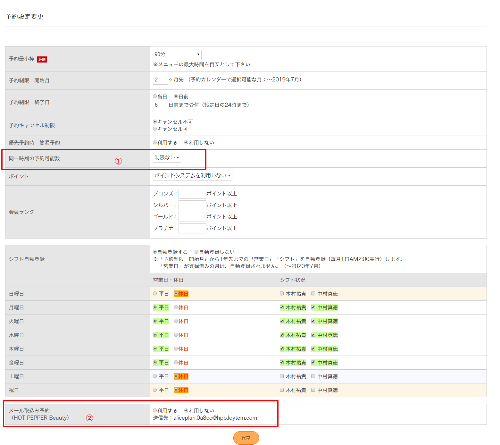500x445 pixels.
Task: Click the days-before input for 予約制限 終了日
Action: [x=160, y=105]
